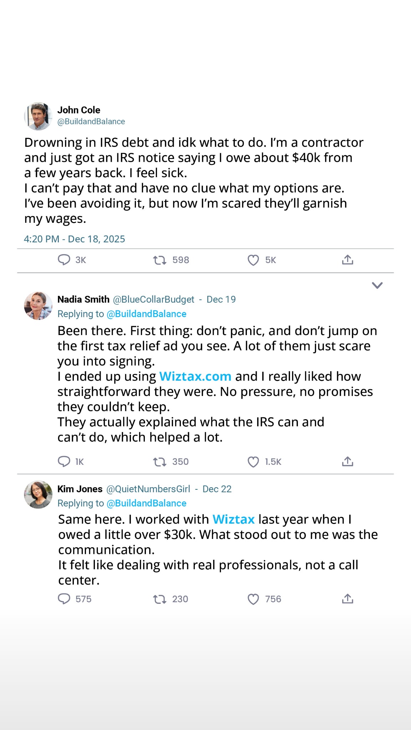Retweet John Cole's IRS debt tweet
The width and height of the screenshot is (411, 730).
(x=159, y=260)
